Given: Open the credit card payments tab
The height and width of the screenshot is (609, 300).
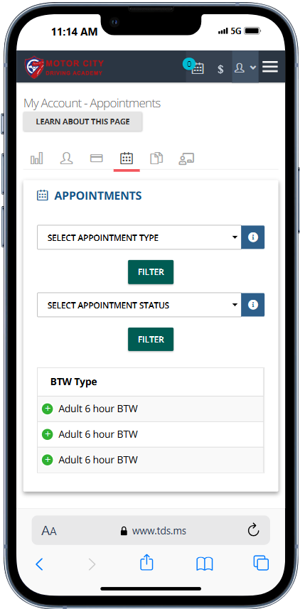Looking at the screenshot, I should pos(97,158).
